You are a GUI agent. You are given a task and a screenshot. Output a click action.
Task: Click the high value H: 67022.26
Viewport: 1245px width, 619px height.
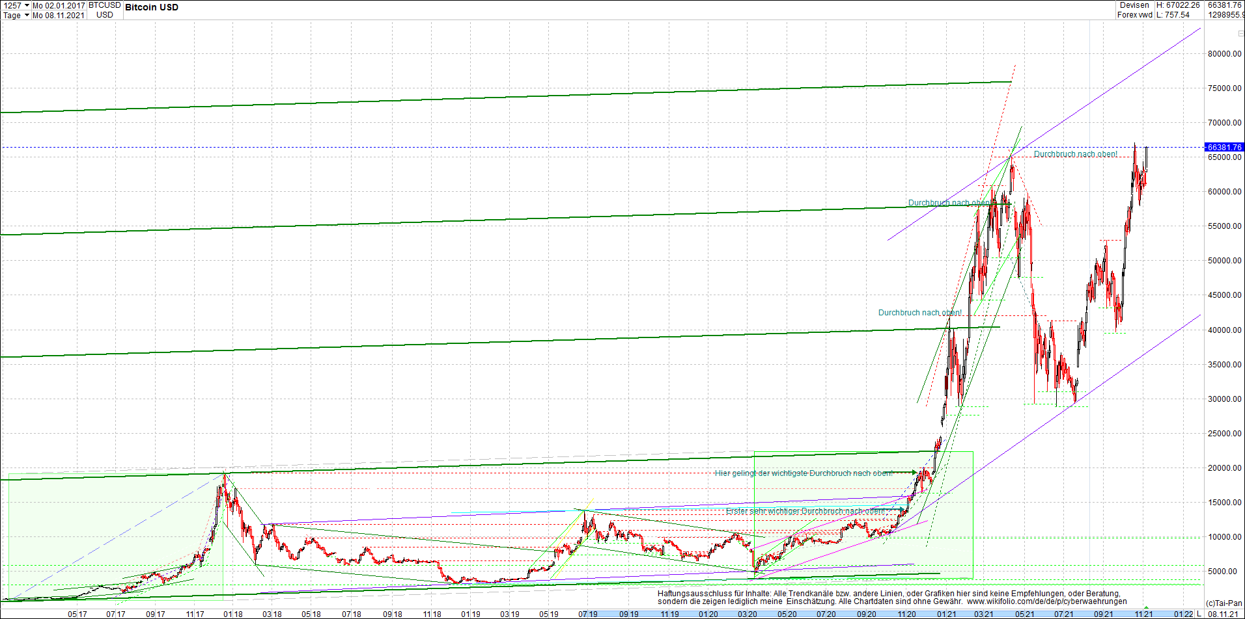pyautogui.click(x=1178, y=5)
